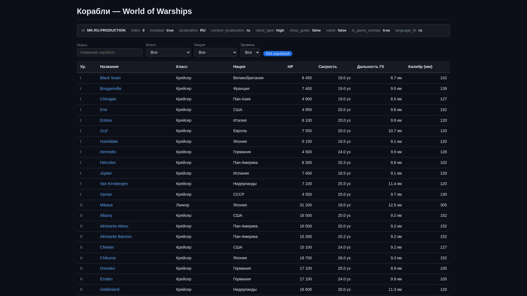Sort by the Название column header
The width and height of the screenshot is (527, 296).
109,67
